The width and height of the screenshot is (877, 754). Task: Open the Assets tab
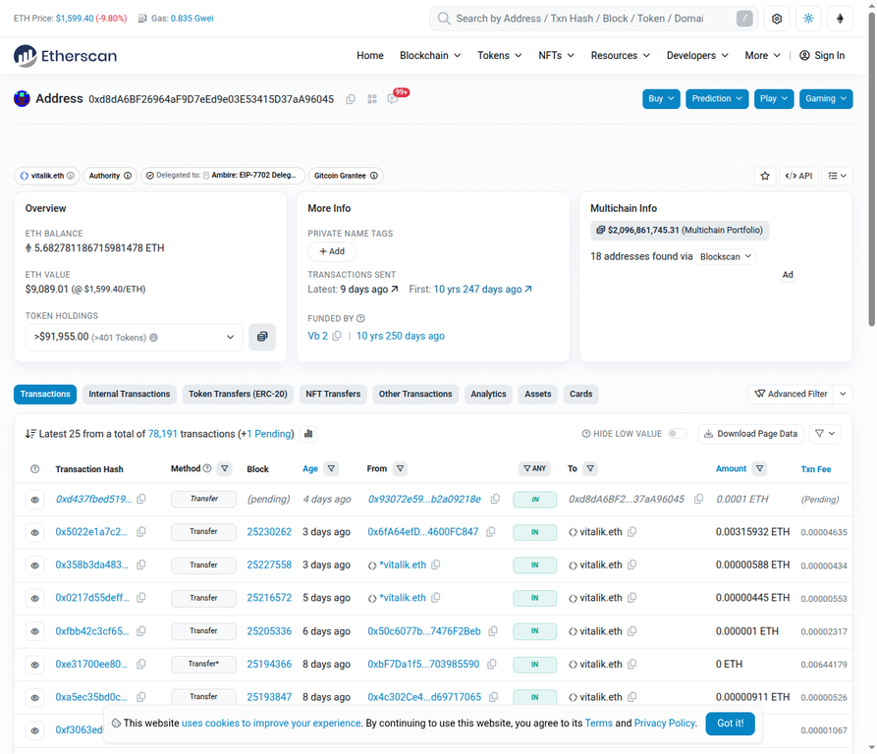(x=537, y=394)
